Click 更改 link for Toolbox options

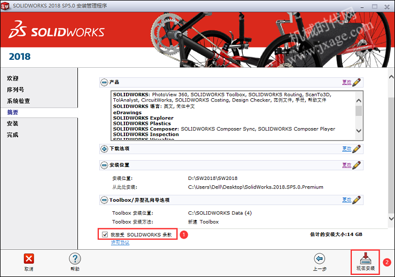(346, 200)
